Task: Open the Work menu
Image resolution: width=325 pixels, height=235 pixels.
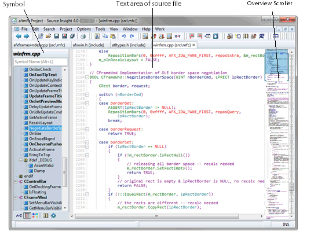Action: [160, 29]
